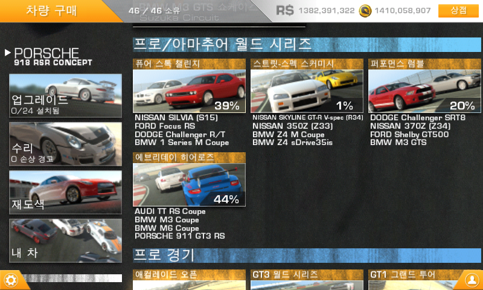Image resolution: width=483 pixels, height=290 pixels.
Task: Select the 차량 구매 header tab
Action: (51, 11)
